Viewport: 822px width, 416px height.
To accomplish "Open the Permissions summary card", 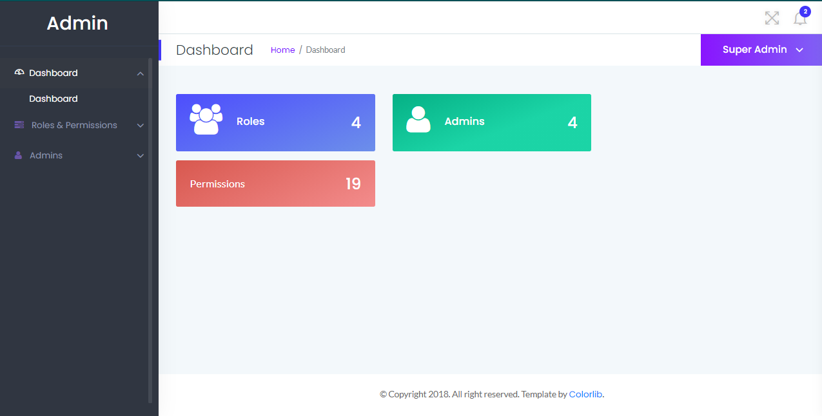I will tap(275, 184).
